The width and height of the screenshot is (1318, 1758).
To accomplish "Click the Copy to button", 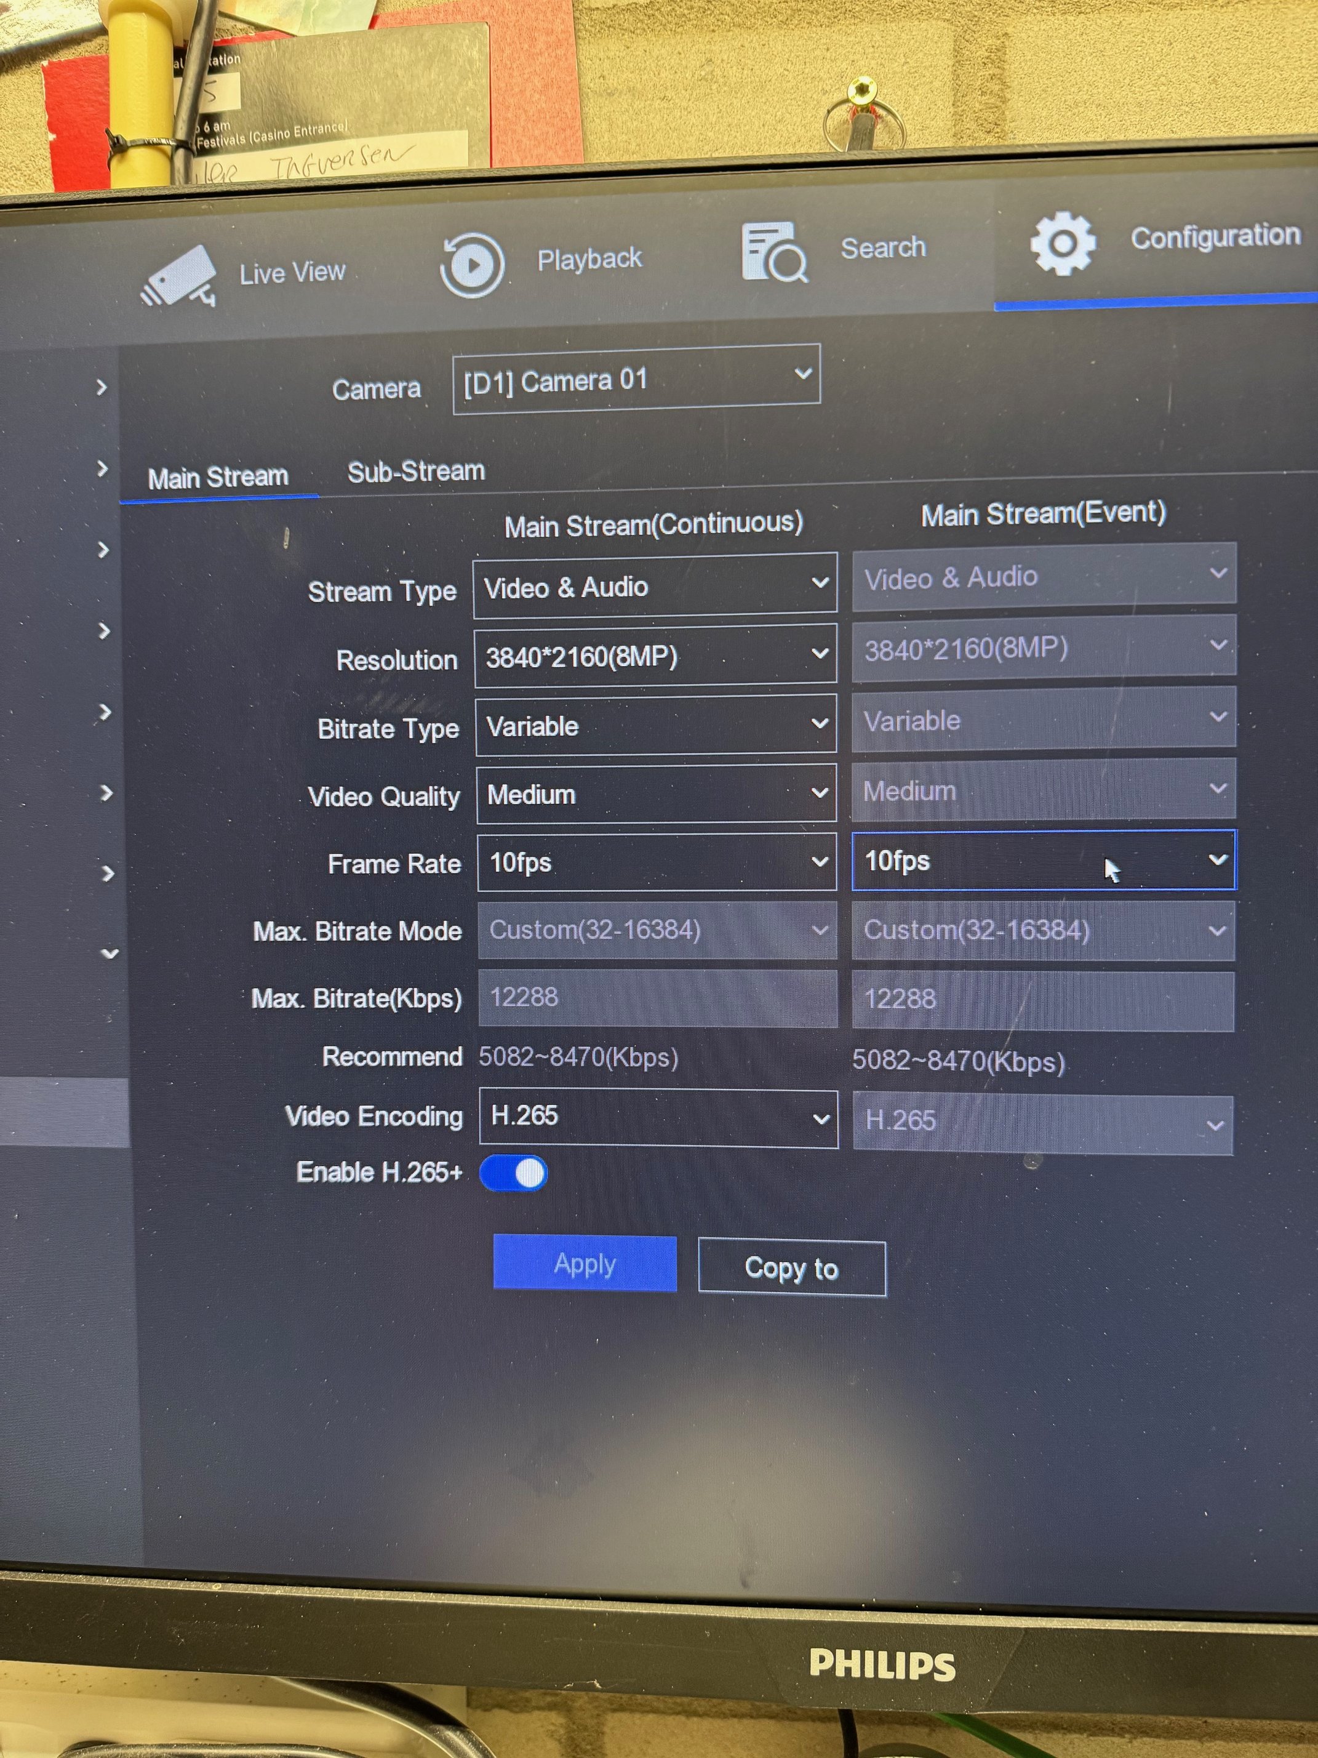I will point(791,1269).
